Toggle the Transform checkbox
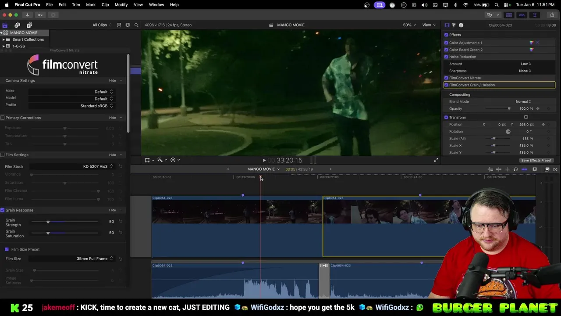The height and width of the screenshot is (316, 561). (x=446, y=117)
